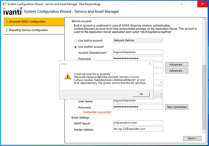Viewport: 209px width, 146px height.
Task: Click the Ivanti logo
Action: click(x=12, y=12)
